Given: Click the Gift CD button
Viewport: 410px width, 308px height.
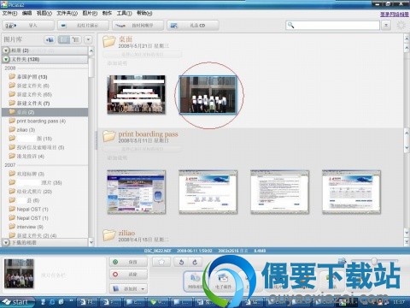Looking at the screenshot, I should [193, 26].
